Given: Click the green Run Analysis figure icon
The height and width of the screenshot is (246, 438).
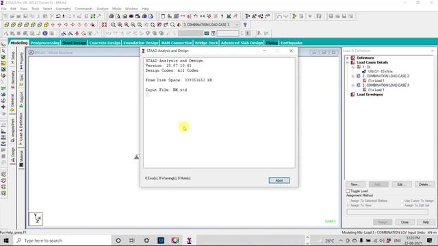Looking at the screenshot, I should pos(229,16).
